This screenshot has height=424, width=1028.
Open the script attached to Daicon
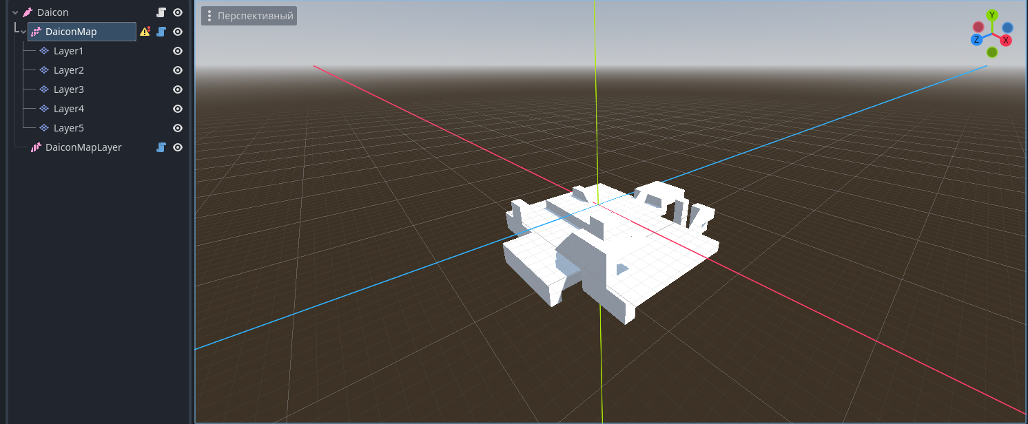pyautogui.click(x=161, y=12)
